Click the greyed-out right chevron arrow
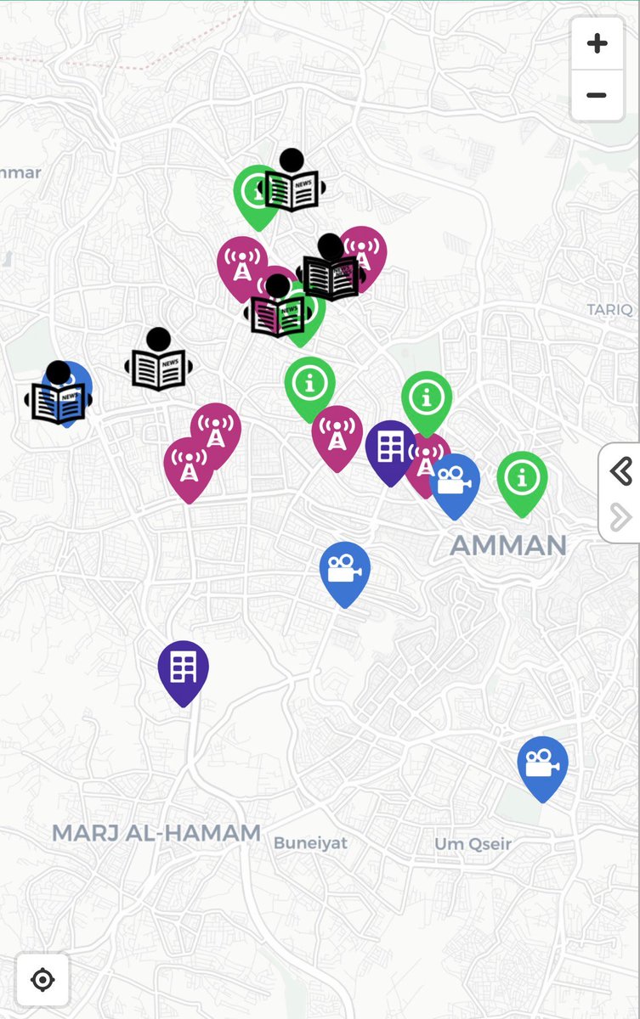 click(620, 515)
